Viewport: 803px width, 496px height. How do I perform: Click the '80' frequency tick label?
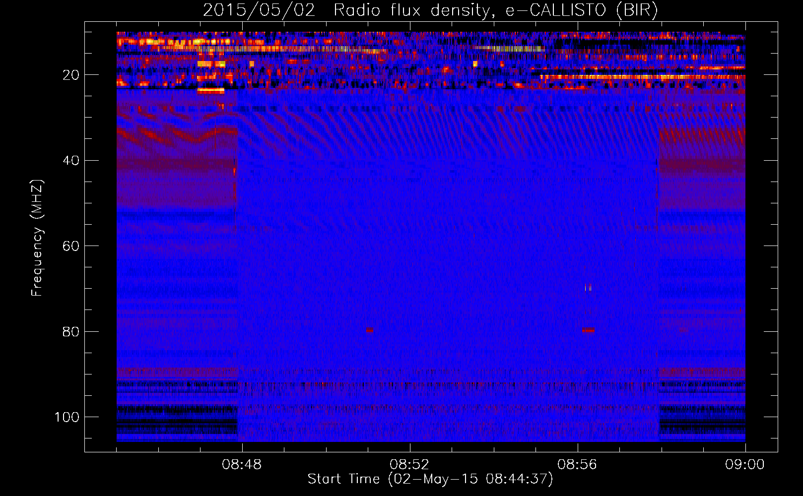71,331
